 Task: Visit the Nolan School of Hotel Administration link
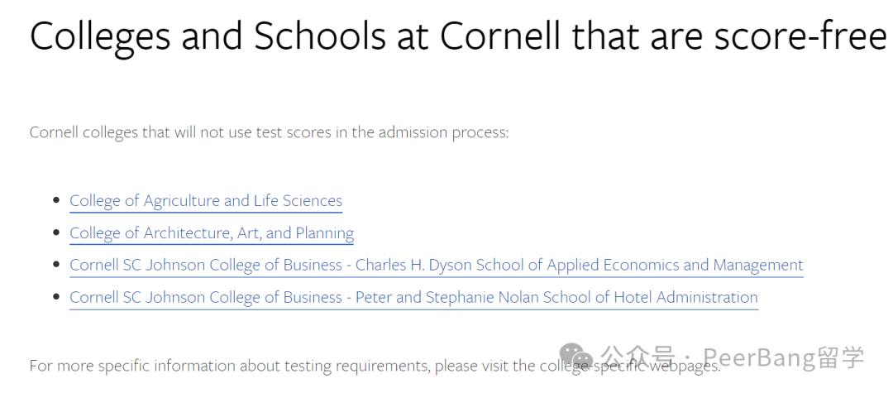[413, 297]
